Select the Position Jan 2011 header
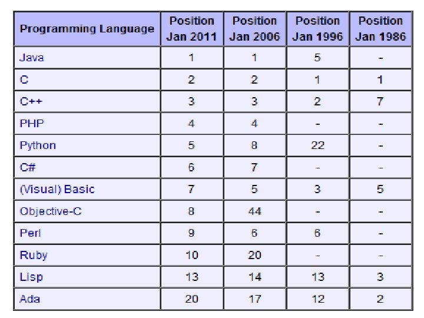The height and width of the screenshot is (318, 424). point(192,29)
